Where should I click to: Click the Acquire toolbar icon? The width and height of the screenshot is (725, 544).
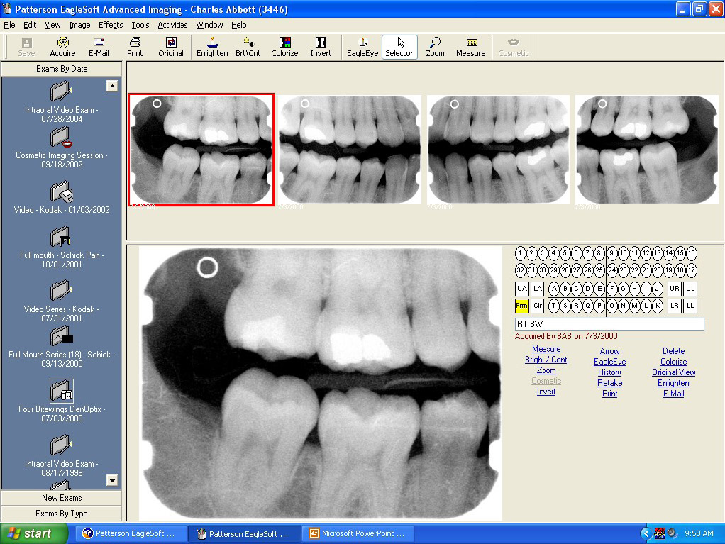[62, 47]
